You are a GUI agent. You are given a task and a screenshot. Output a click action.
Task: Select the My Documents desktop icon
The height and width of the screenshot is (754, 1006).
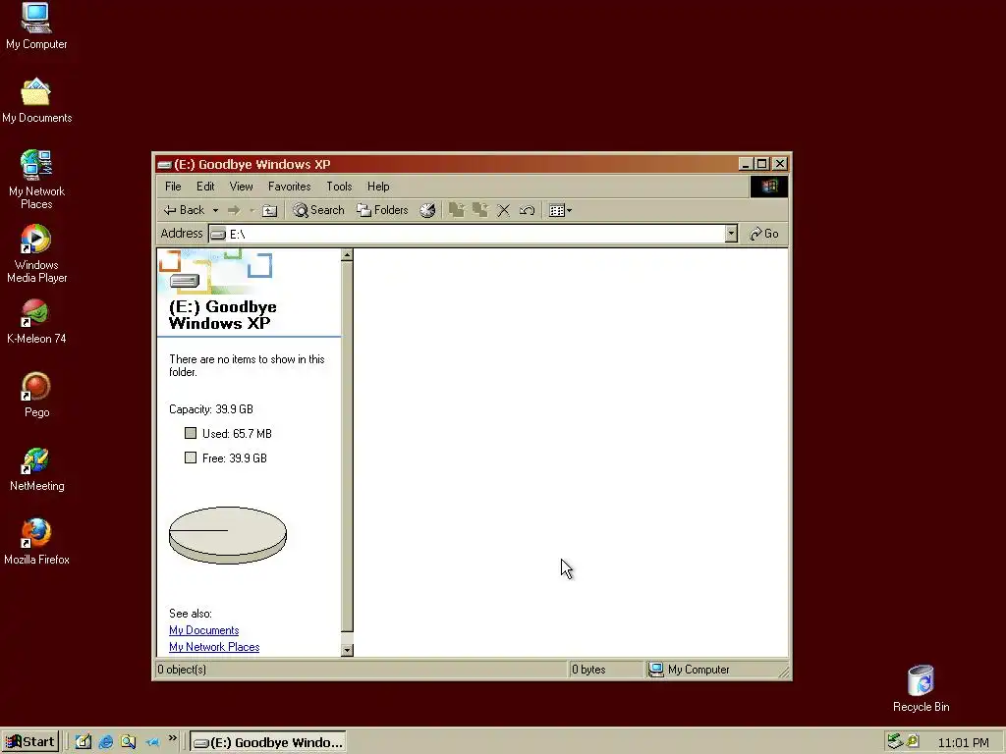(36, 101)
